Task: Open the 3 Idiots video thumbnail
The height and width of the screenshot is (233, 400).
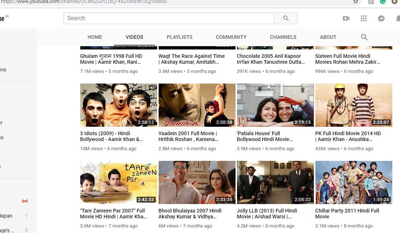Action: [119, 105]
